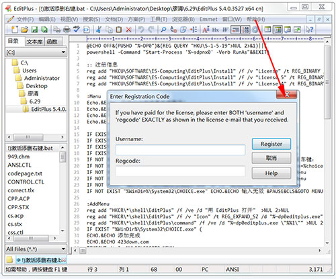Image resolution: width=336 pixels, height=279 pixels.
Task: Select ANSI.CTL in the file list
Action: coord(19,165)
